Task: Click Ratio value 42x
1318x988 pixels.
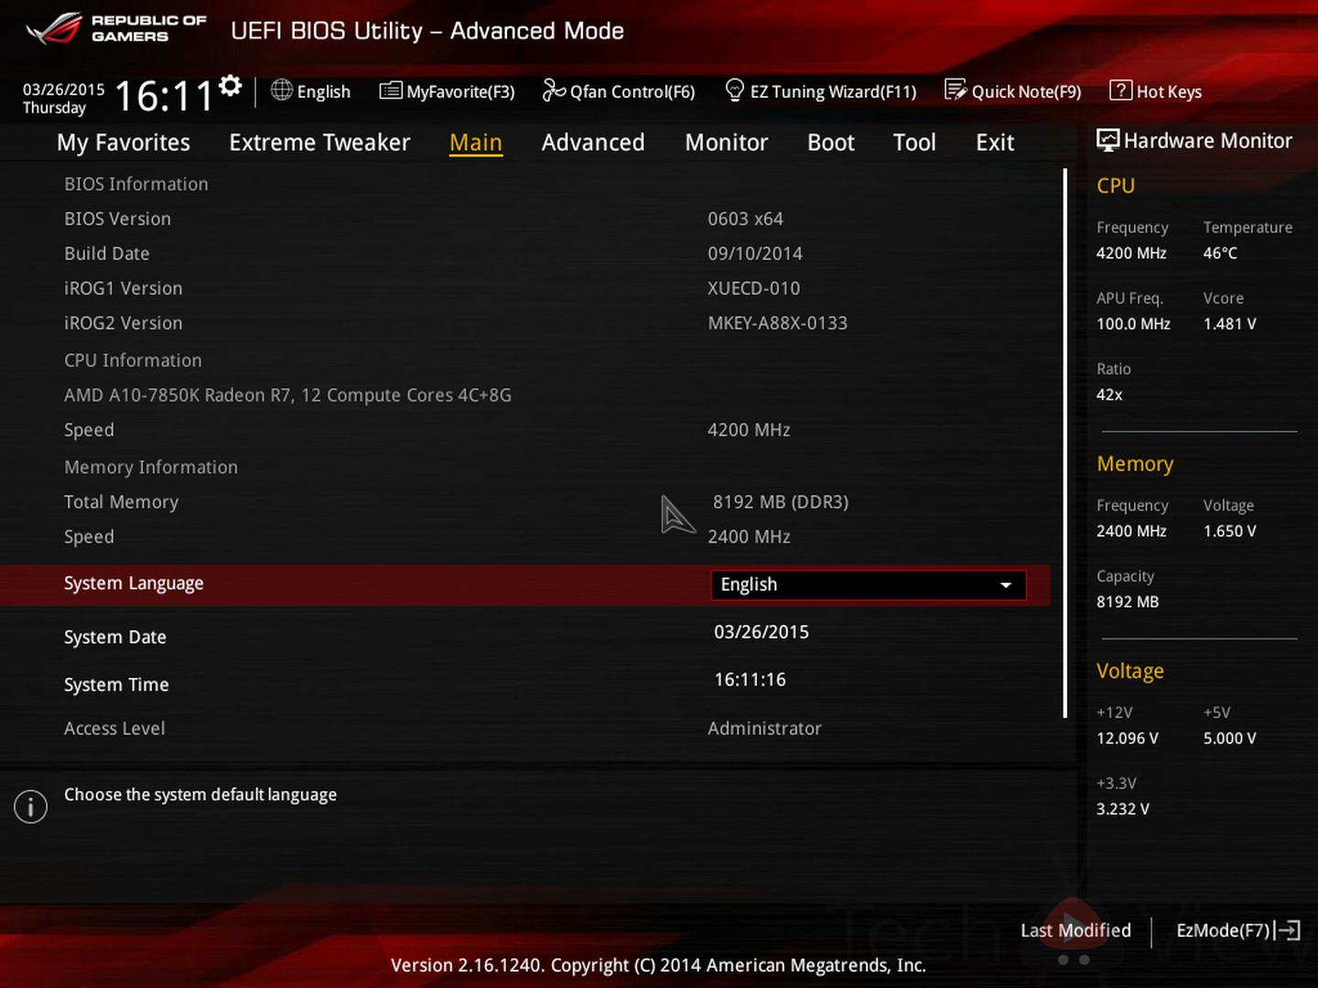Action: tap(1109, 394)
